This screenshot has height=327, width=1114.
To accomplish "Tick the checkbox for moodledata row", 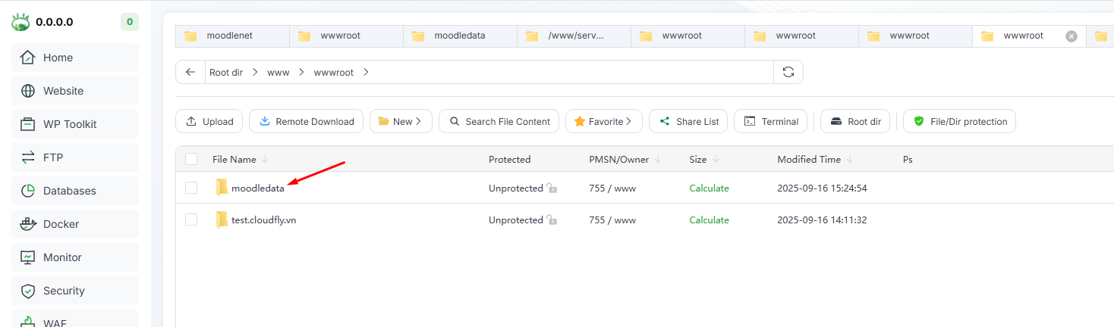I will point(191,188).
